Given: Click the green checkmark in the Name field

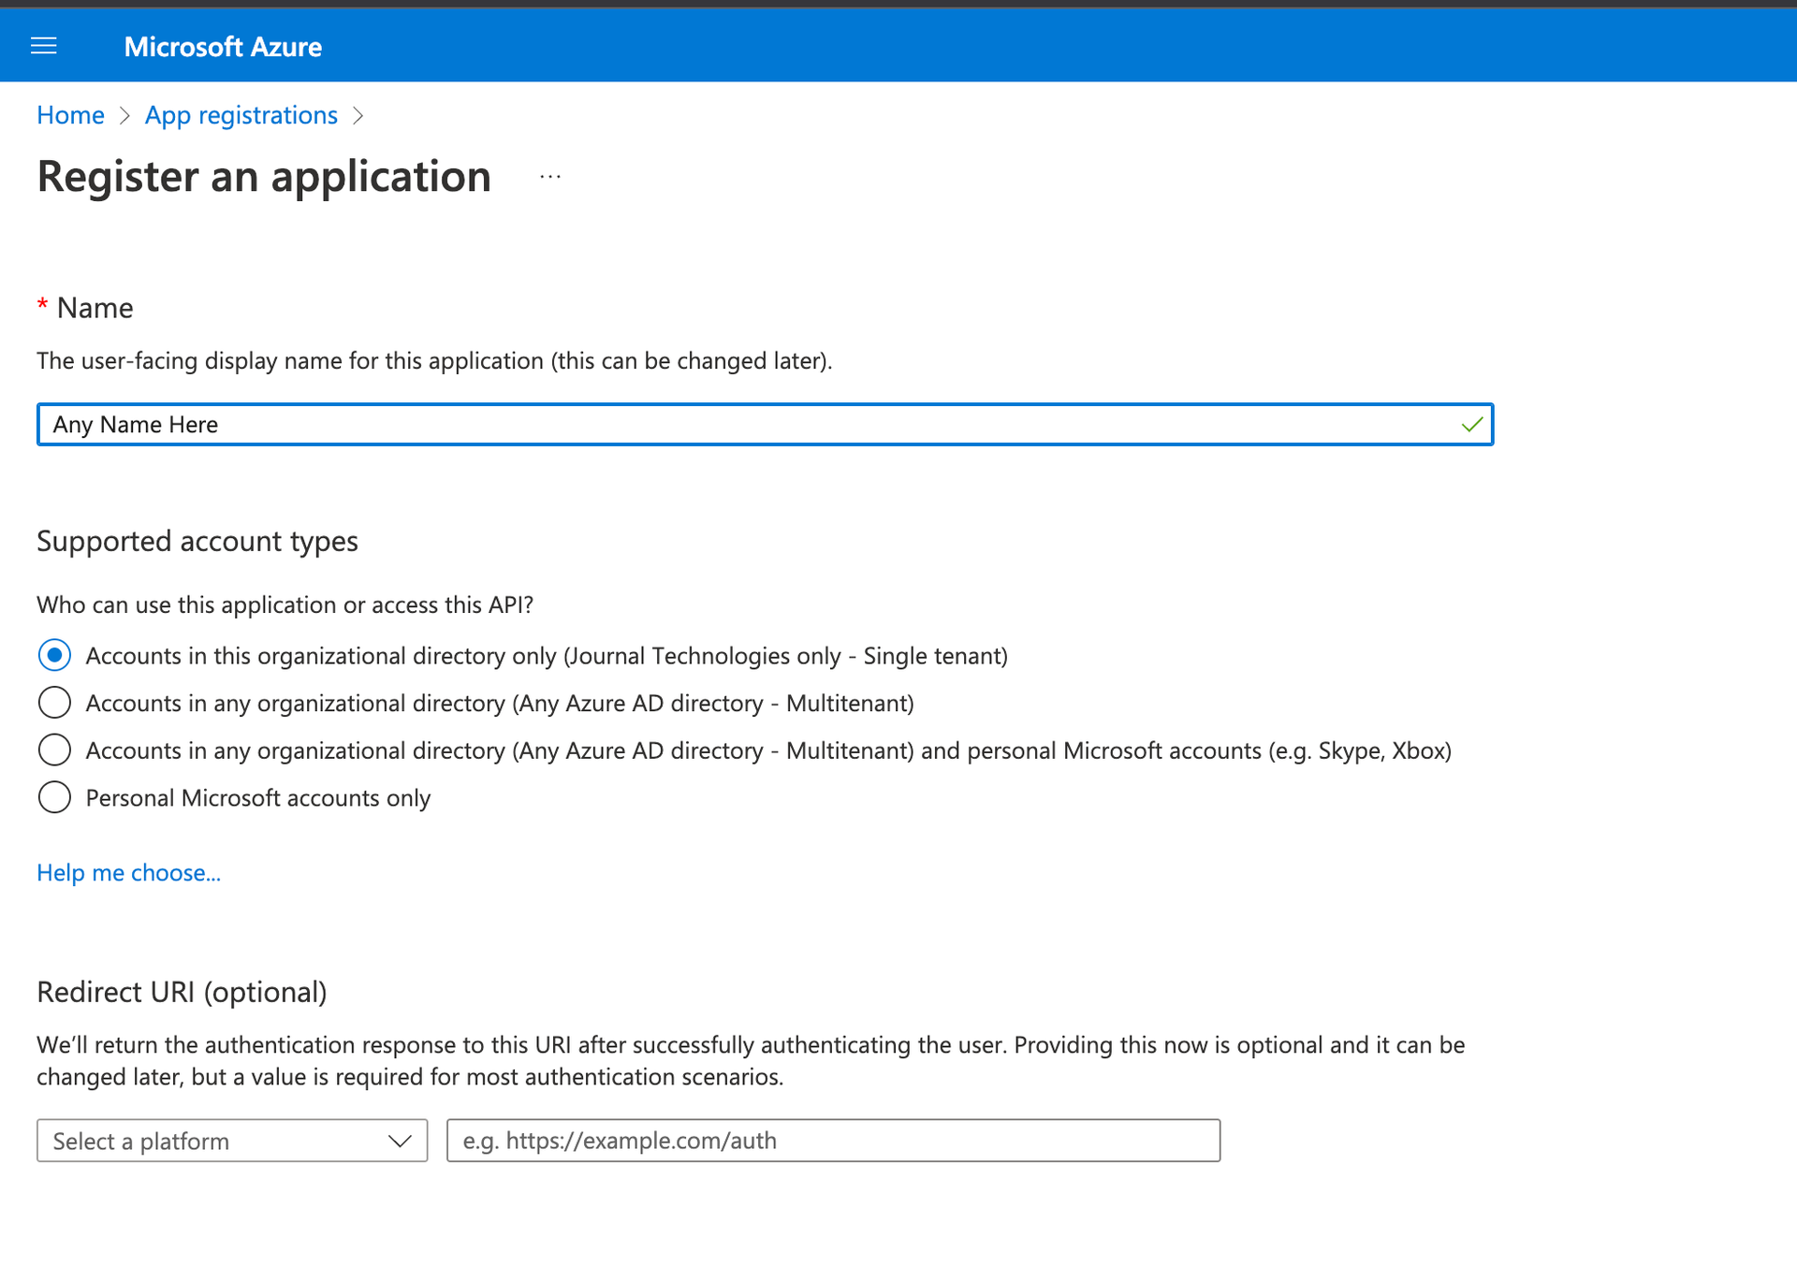Looking at the screenshot, I should (x=1470, y=424).
